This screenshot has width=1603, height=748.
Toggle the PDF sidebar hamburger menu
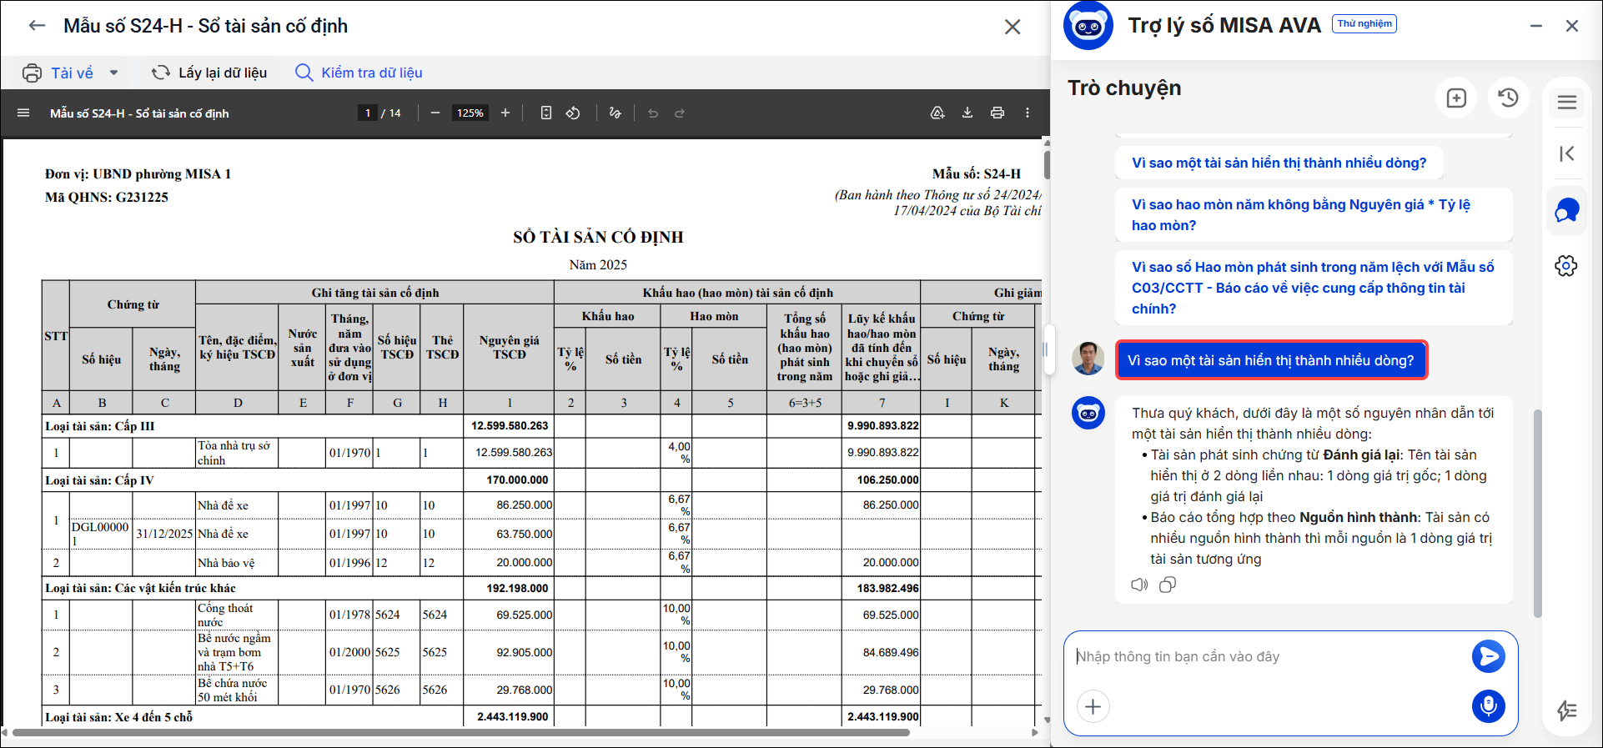coord(23,113)
